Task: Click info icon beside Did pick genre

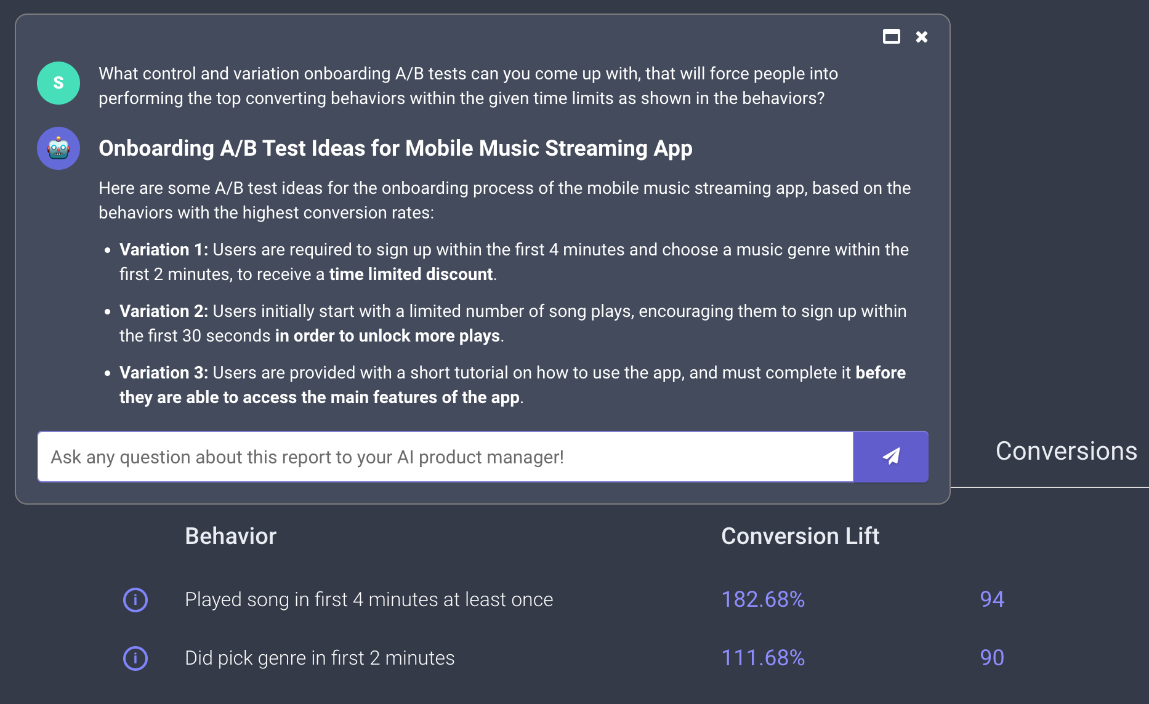Action: point(135,658)
